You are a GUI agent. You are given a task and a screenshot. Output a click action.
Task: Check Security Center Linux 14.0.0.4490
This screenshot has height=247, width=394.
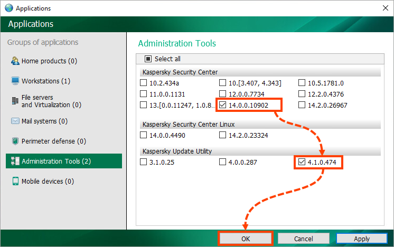tap(143, 135)
